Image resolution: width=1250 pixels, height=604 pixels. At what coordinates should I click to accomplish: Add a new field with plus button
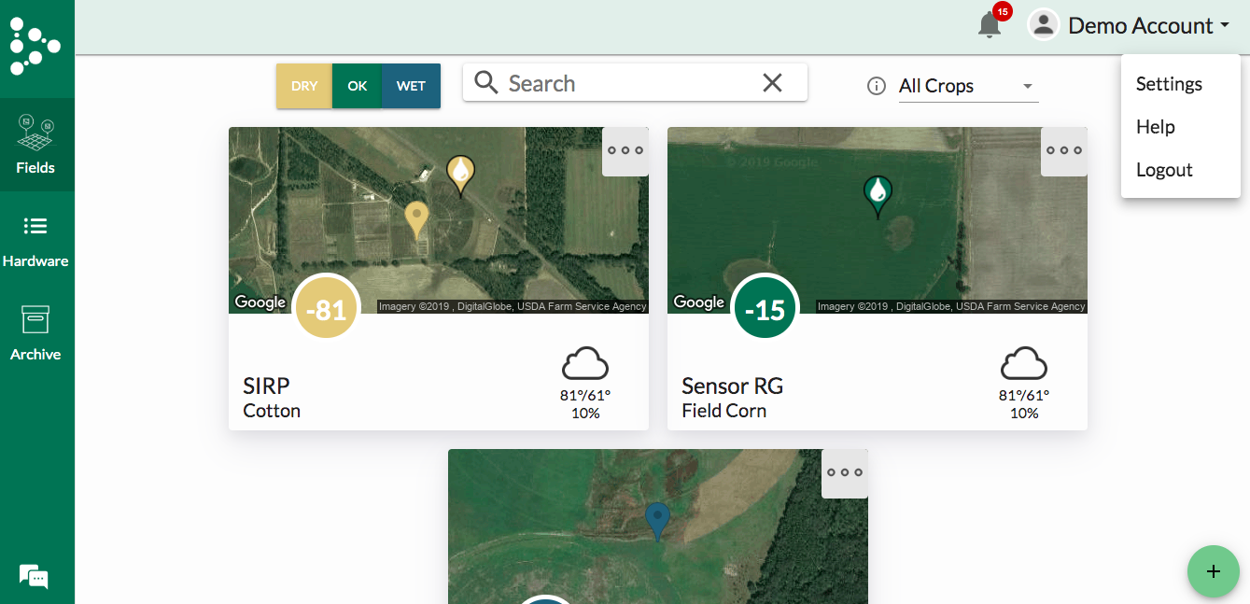click(x=1214, y=571)
